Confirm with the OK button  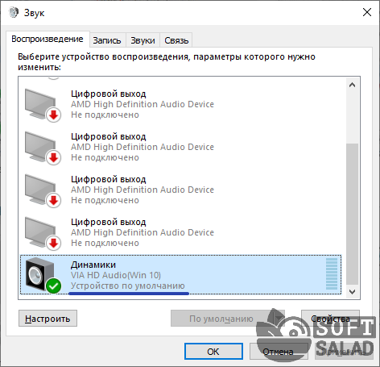tap(213, 351)
